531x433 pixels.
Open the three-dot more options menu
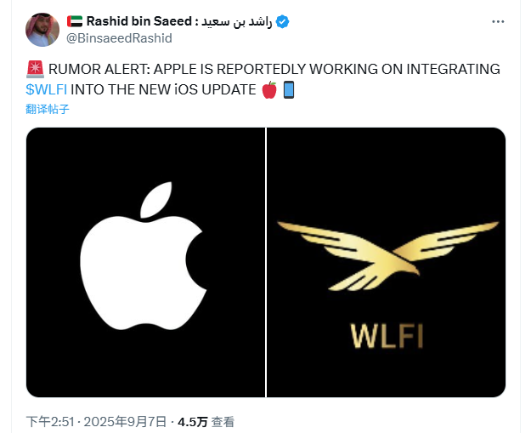[498, 22]
